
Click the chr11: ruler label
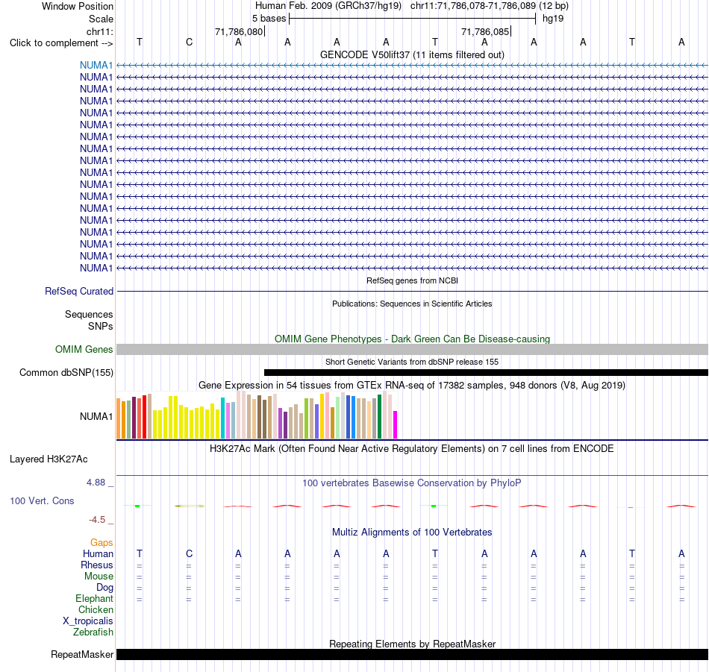99,31
